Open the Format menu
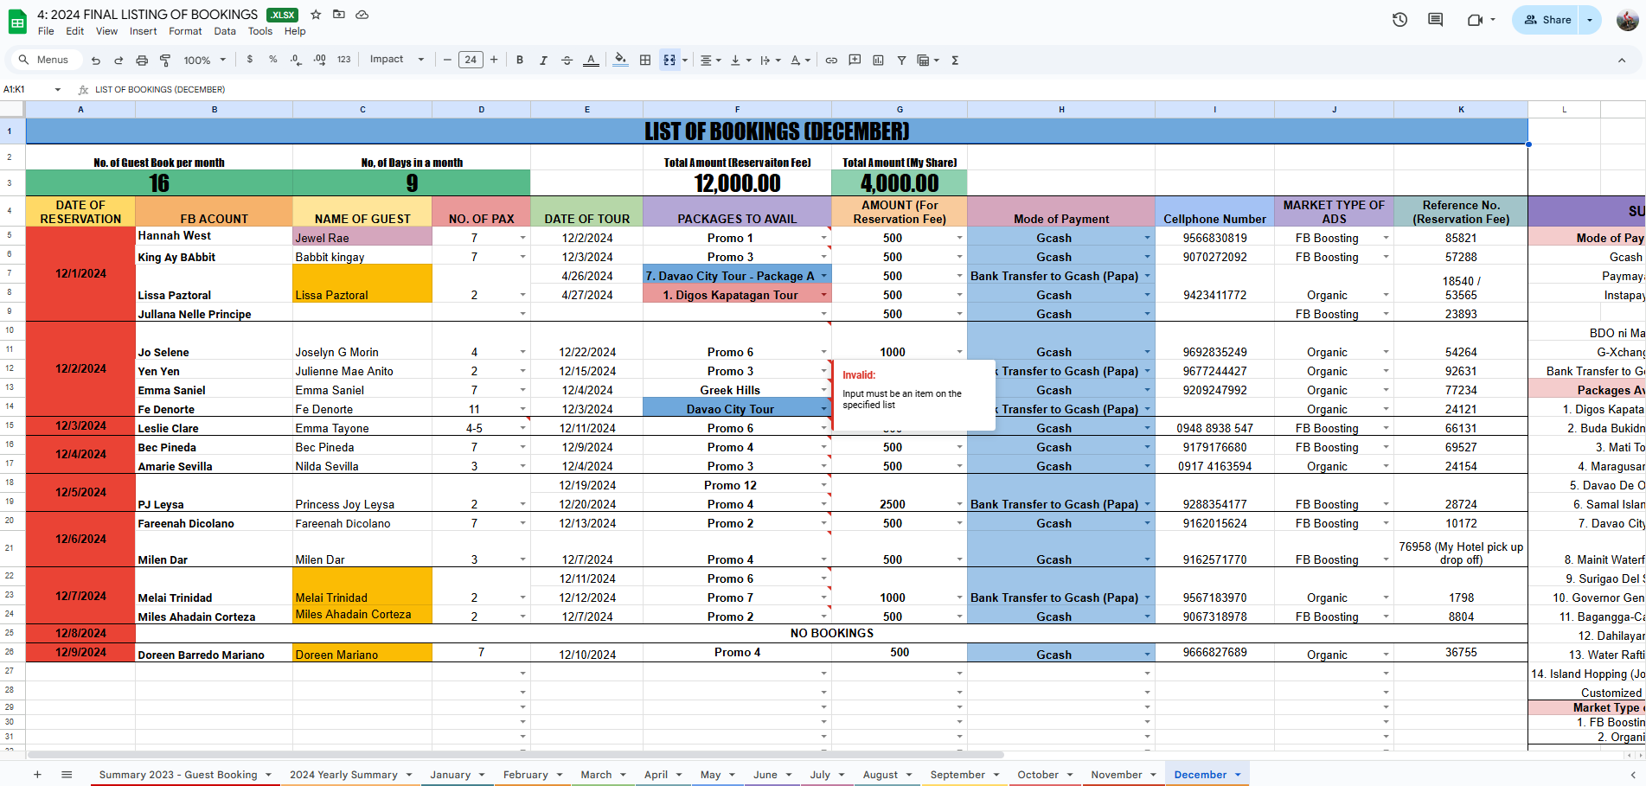 185,31
